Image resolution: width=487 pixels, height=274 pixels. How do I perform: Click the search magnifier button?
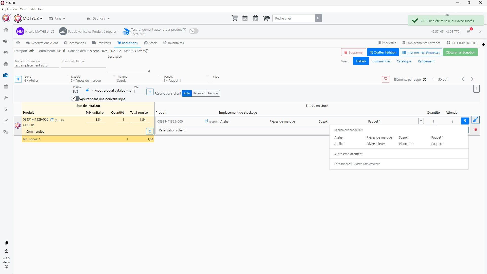click(319, 18)
